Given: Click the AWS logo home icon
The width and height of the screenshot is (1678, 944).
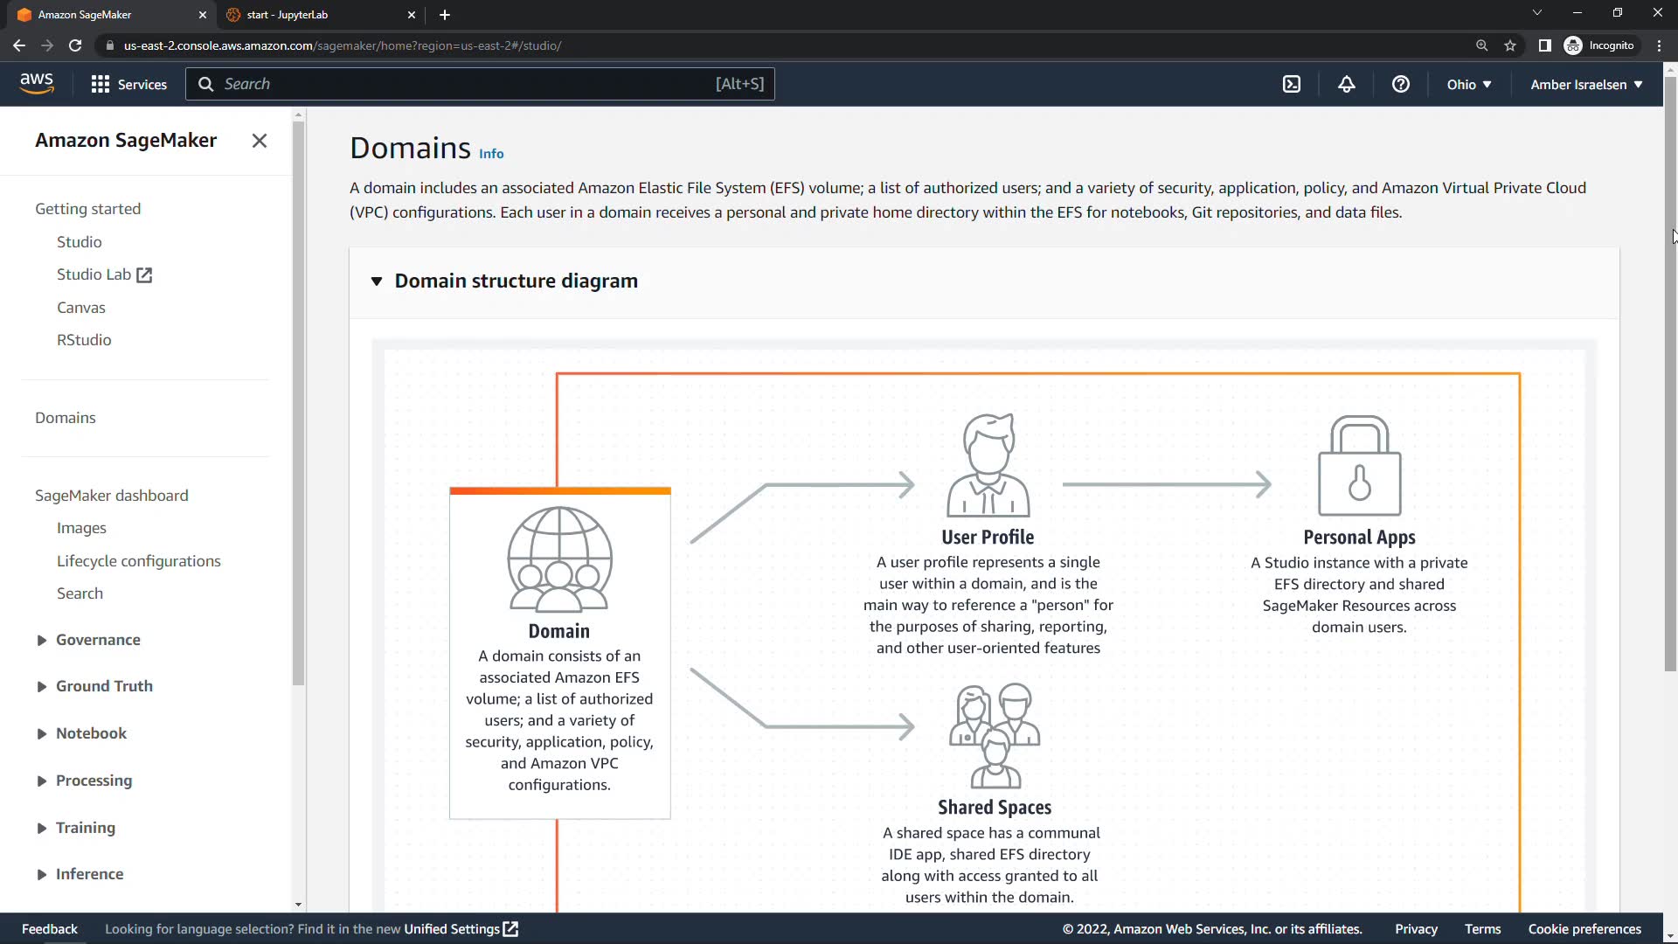Looking at the screenshot, I should (37, 83).
